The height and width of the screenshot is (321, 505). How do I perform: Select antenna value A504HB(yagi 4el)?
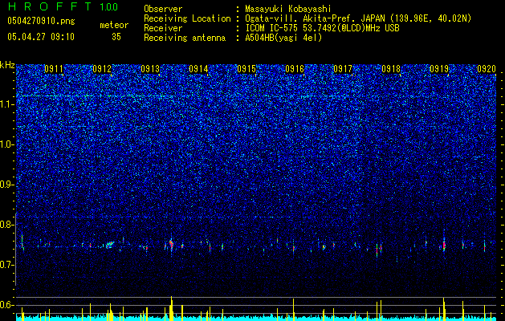(283, 38)
